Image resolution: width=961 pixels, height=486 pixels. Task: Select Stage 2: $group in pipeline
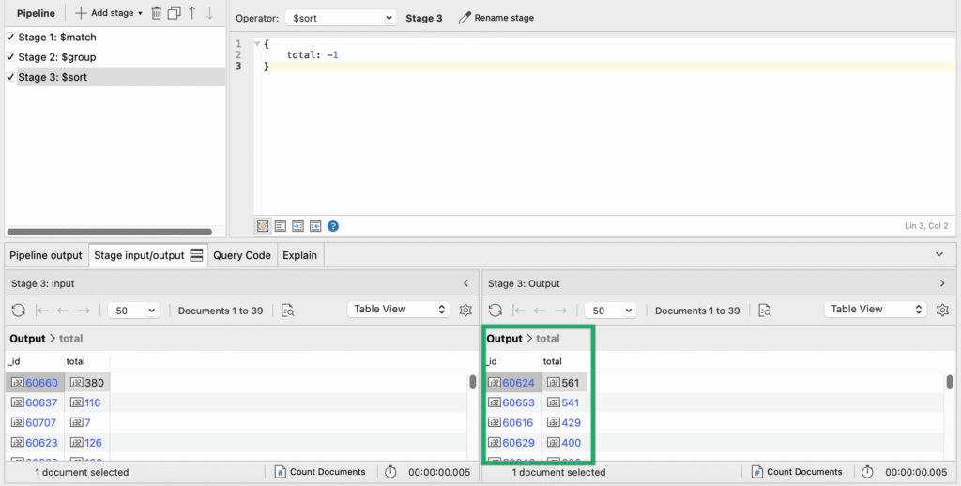pos(57,57)
